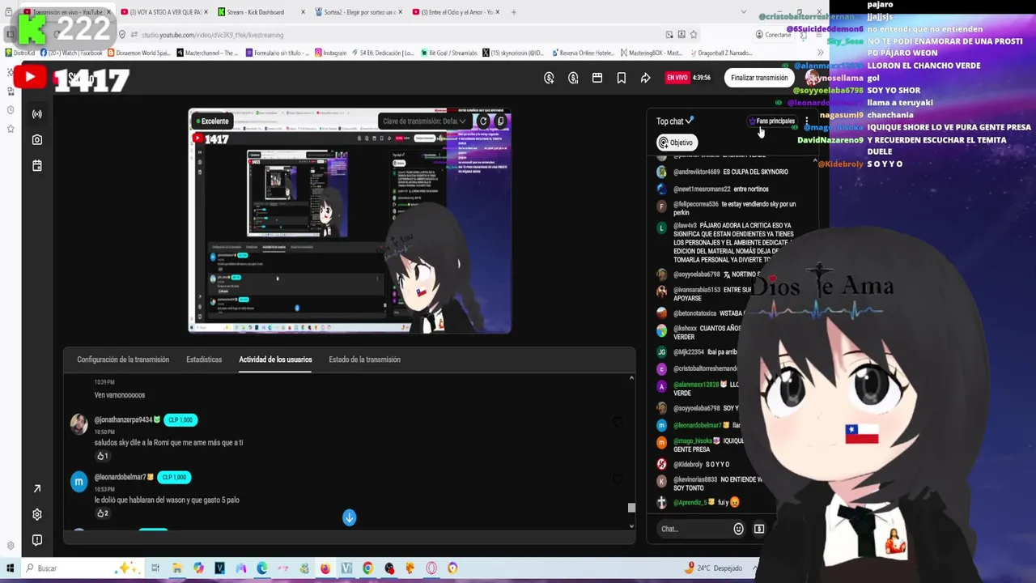Click the 'EN VIVO' live badge
This screenshot has width=1036, height=583.
pos(677,78)
